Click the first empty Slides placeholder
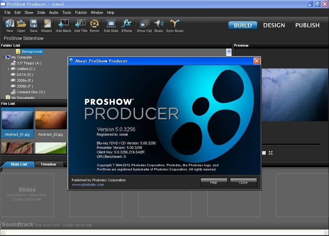 point(27,195)
